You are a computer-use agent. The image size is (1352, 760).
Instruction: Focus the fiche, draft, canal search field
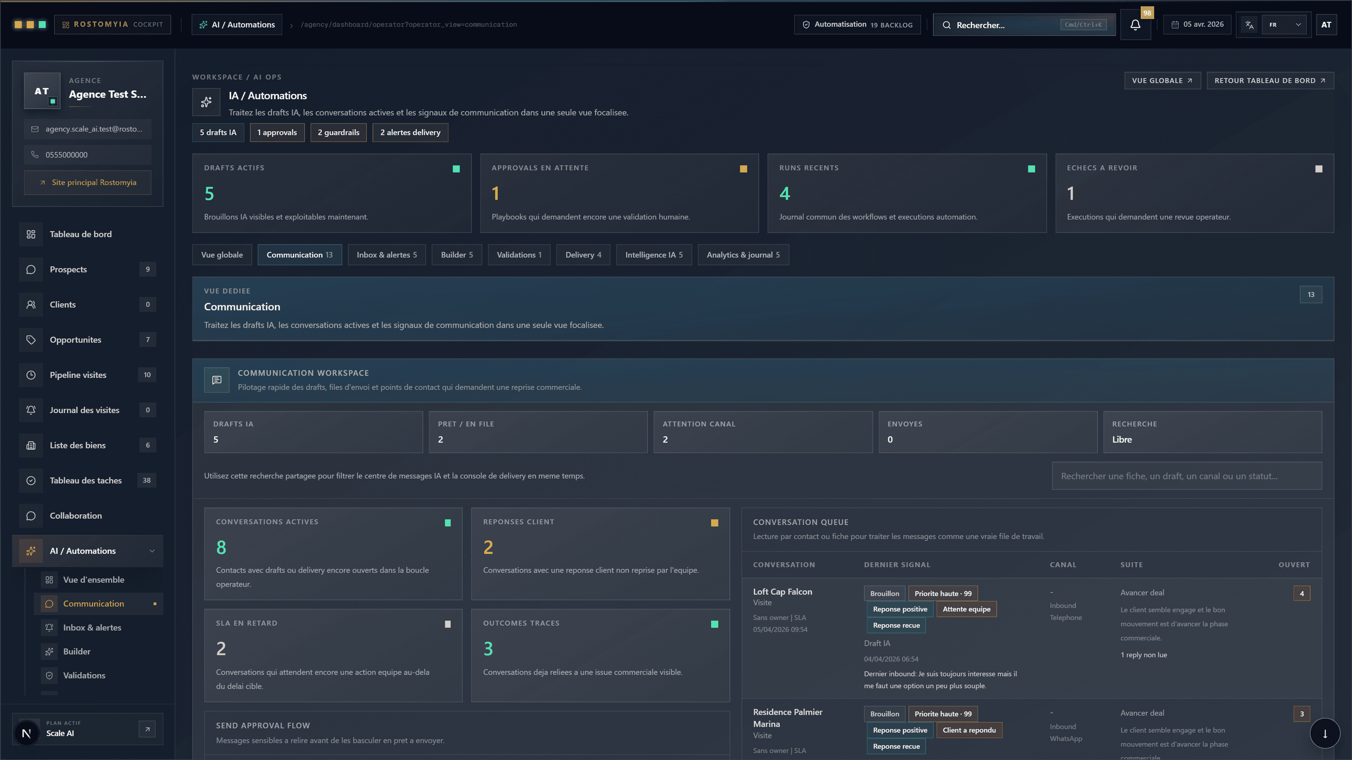click(1187, 476)
